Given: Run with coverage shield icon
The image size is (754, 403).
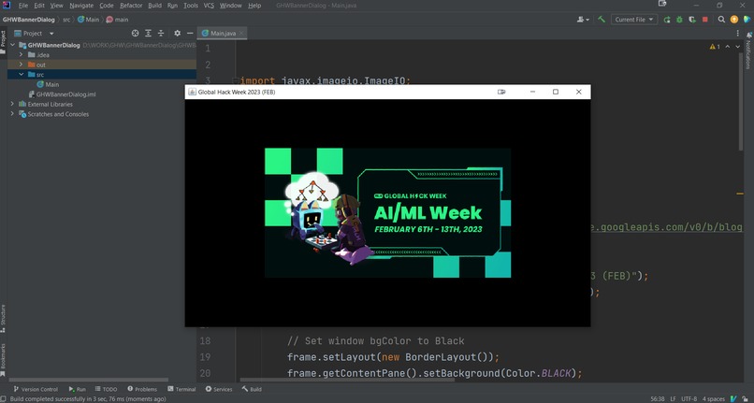Looking at the screenshot, I should click(692, 20).
